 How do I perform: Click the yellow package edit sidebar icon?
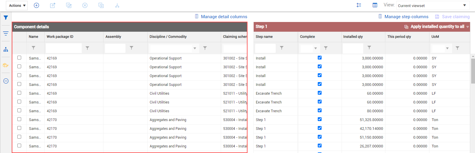tap(6, 65)
